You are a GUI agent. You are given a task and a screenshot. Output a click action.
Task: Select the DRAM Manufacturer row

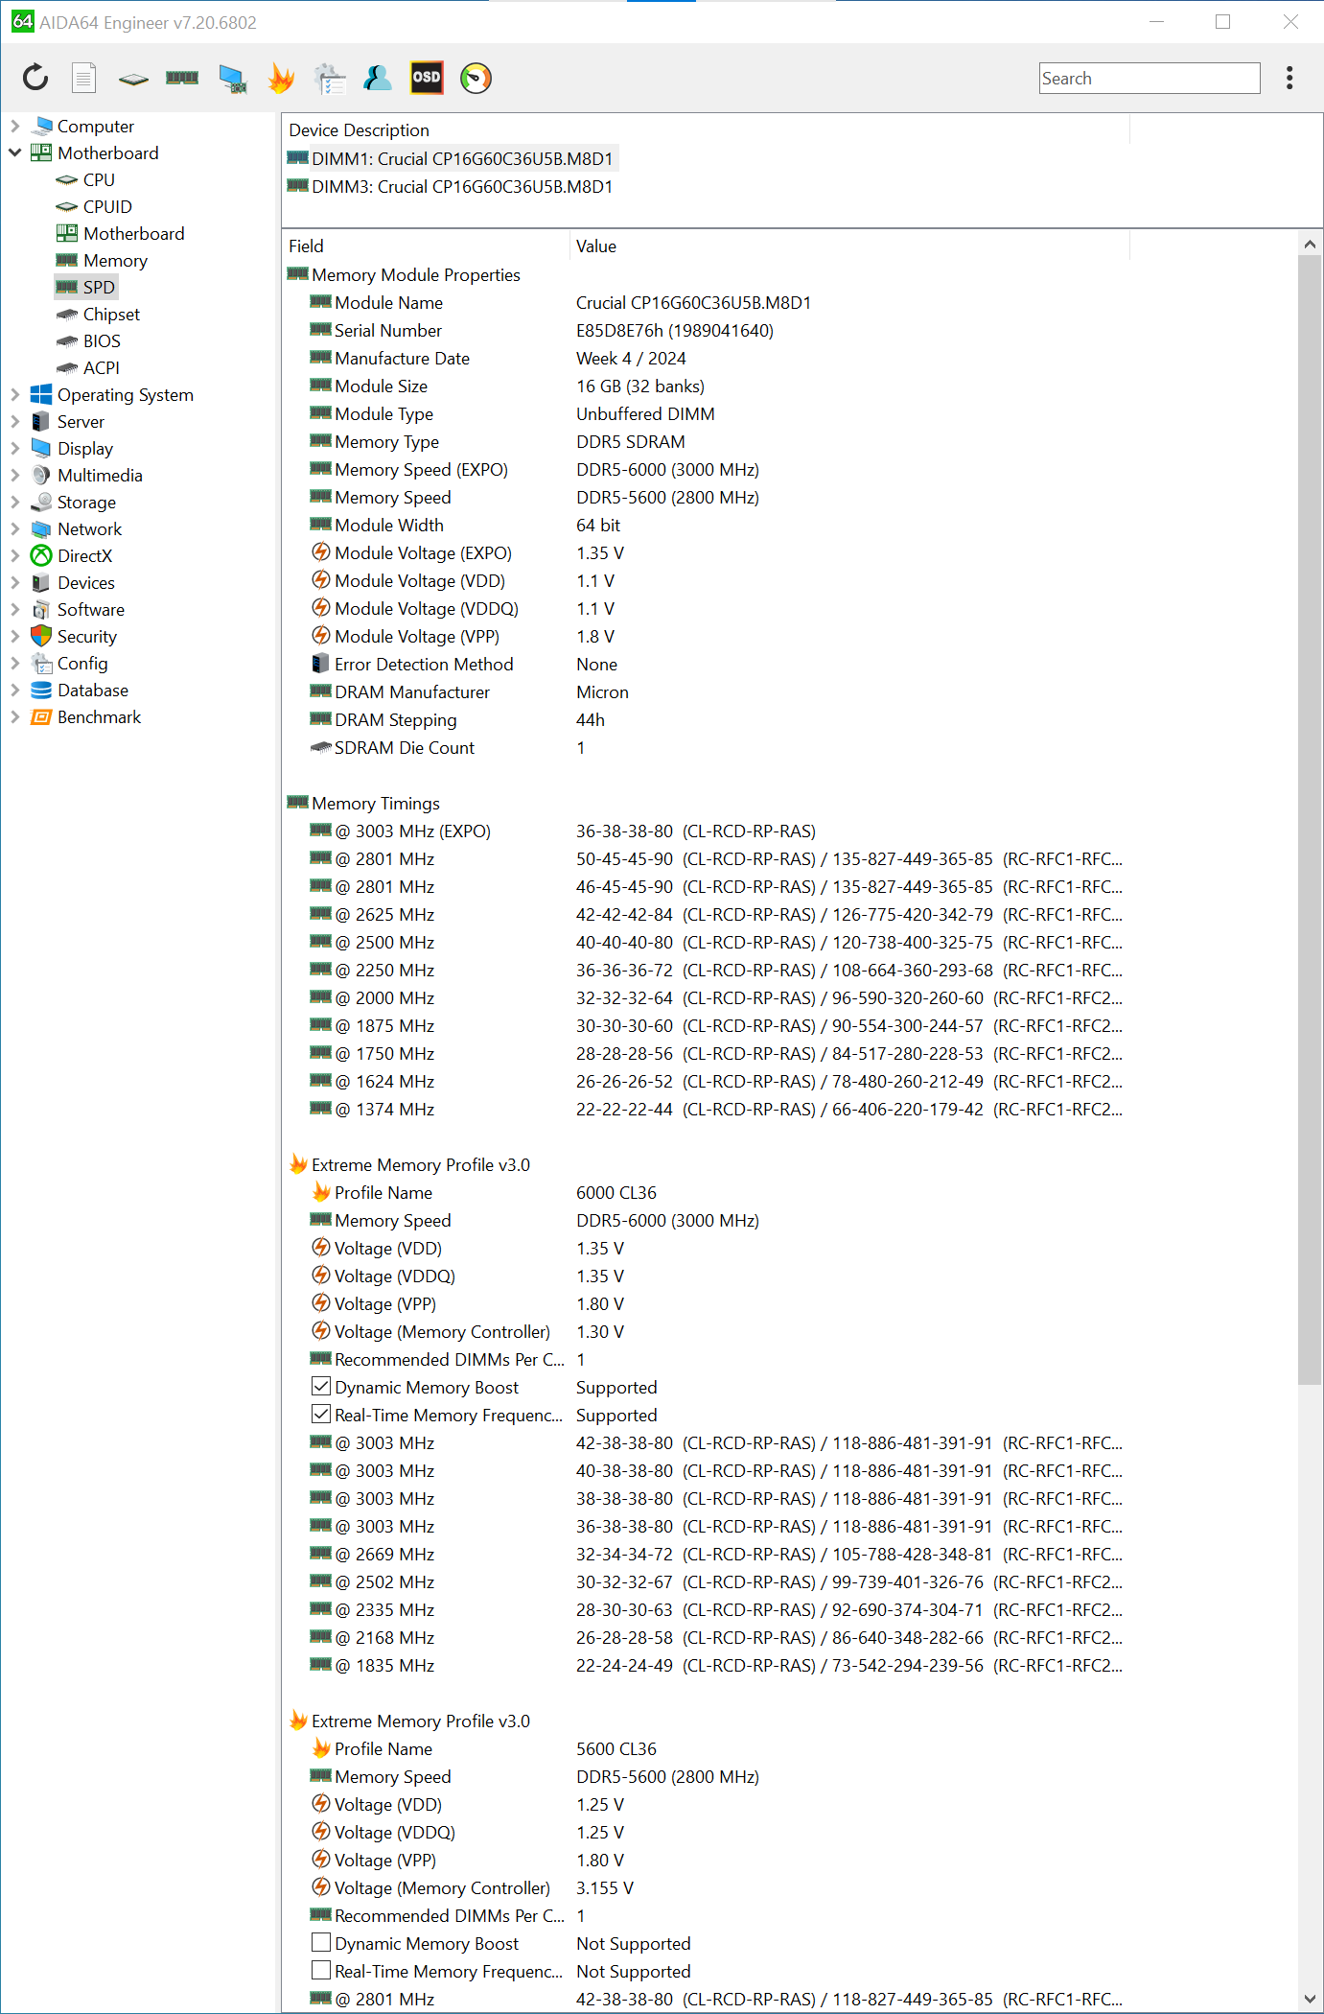(706, 691)
